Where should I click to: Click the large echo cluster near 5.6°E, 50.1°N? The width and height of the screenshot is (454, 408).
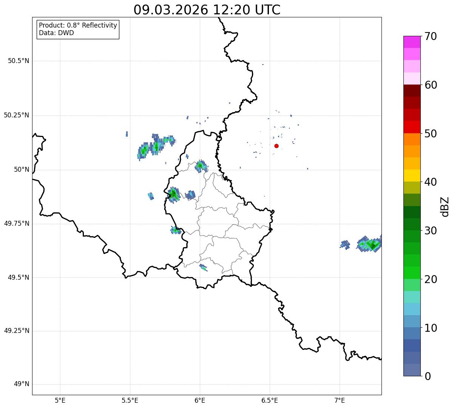[x=144, y=151]
